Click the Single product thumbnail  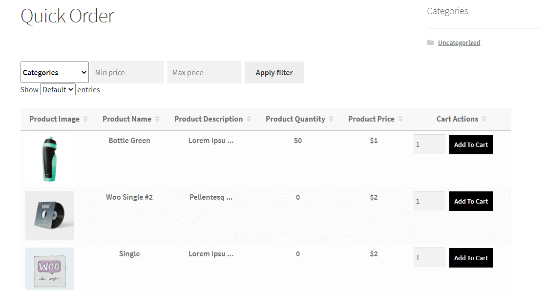pyautogui.click(x=49, y=269)
